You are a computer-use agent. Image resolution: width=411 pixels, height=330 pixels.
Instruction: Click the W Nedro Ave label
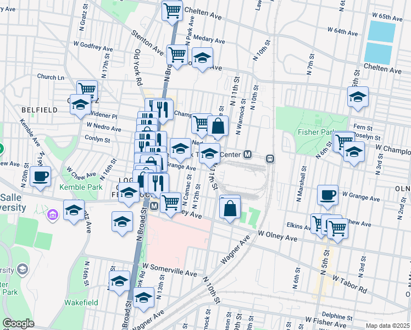tap(104, 127)
